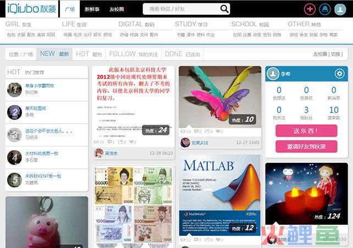This screenshot has width=353, height=248.
Task: Select the HOT 最热 filter tab
Action: [x=89, y=54]
